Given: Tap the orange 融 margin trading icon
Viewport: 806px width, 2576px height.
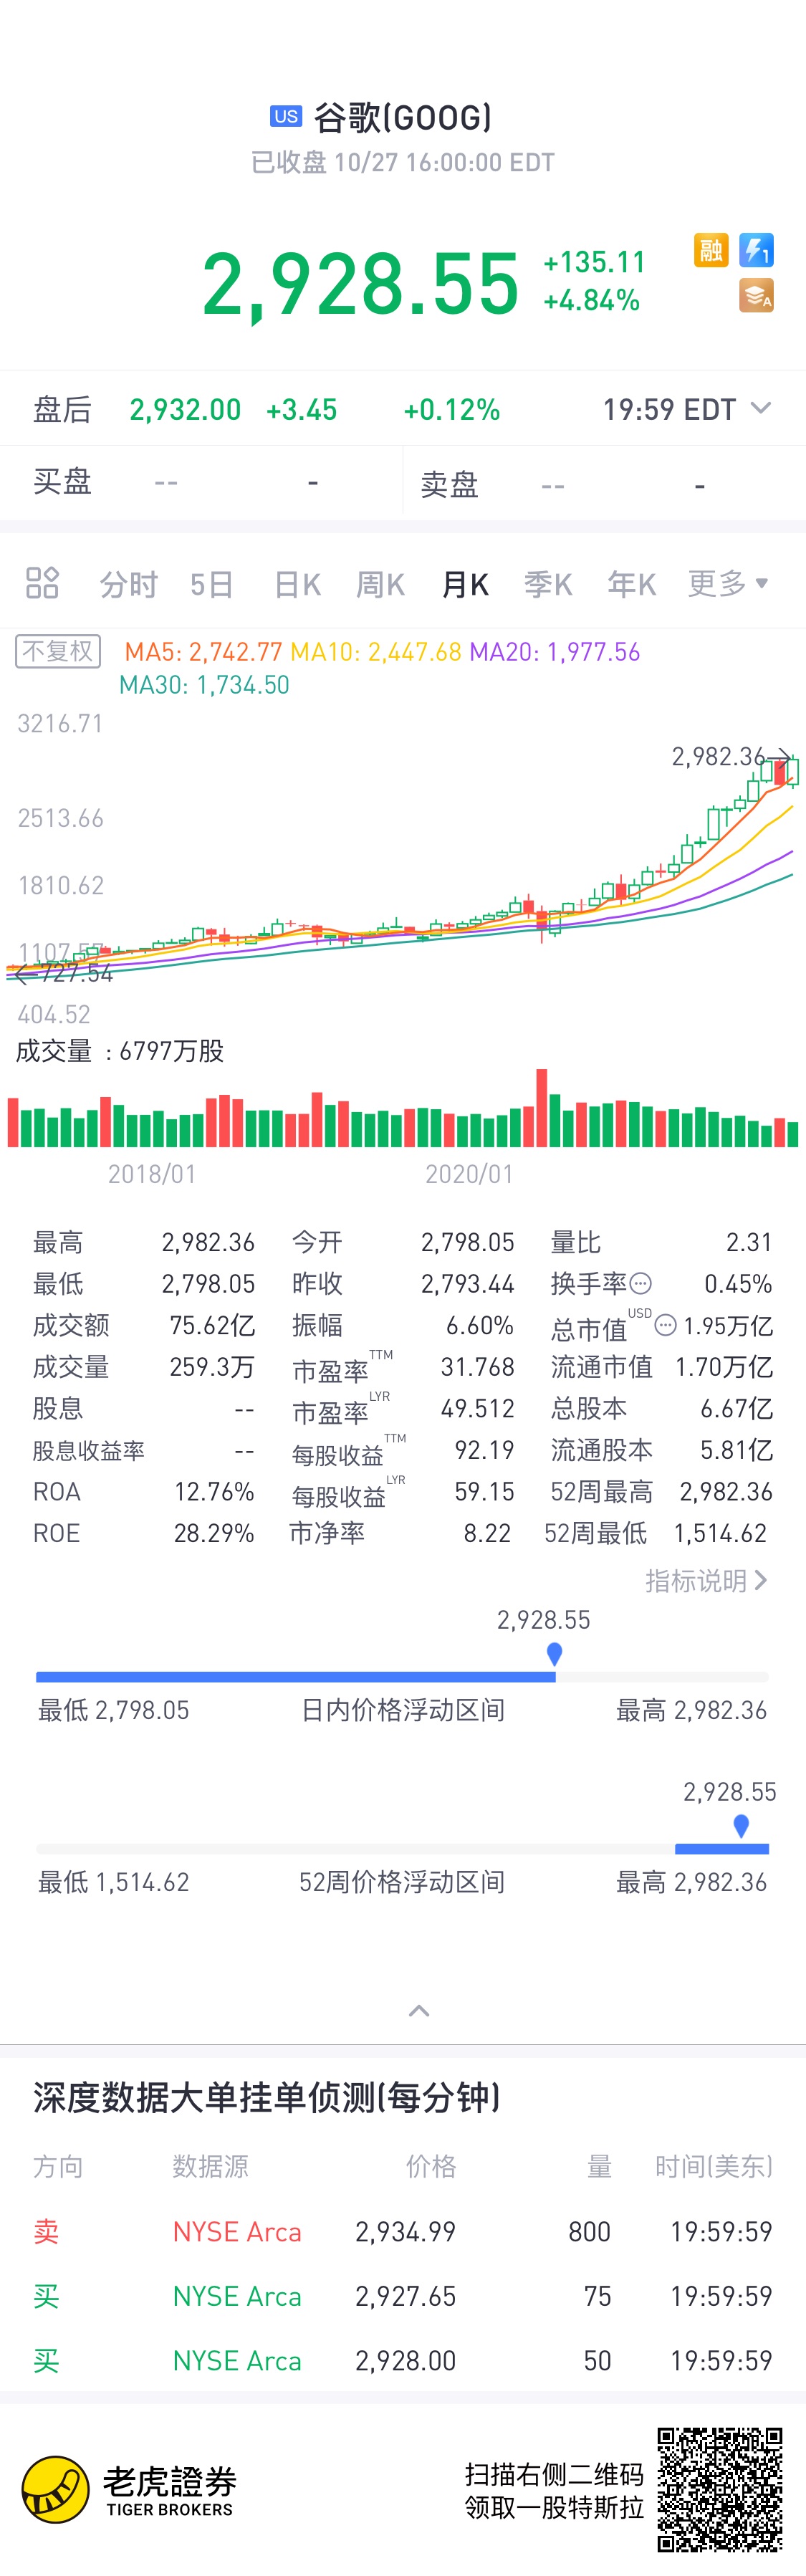Looking at the screenshot, I should pos(710,250).
